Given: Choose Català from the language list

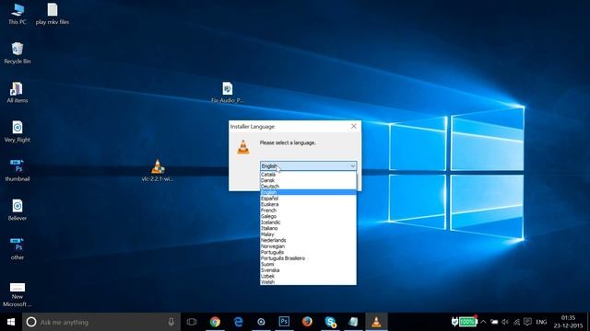Looking at the screenshot, I should (308, 175).
